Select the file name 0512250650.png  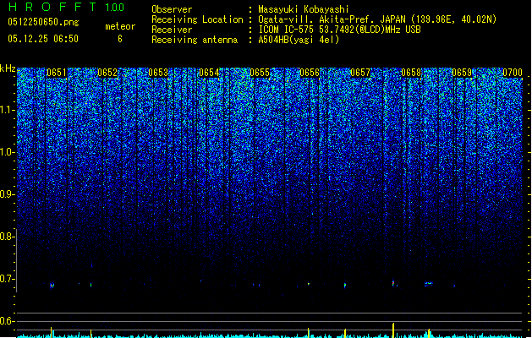pos(43,22)
